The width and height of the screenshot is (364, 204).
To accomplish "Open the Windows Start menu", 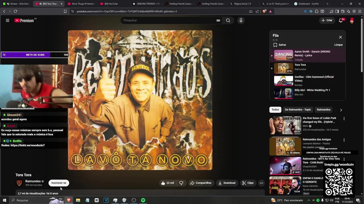I will pos(5,200).
